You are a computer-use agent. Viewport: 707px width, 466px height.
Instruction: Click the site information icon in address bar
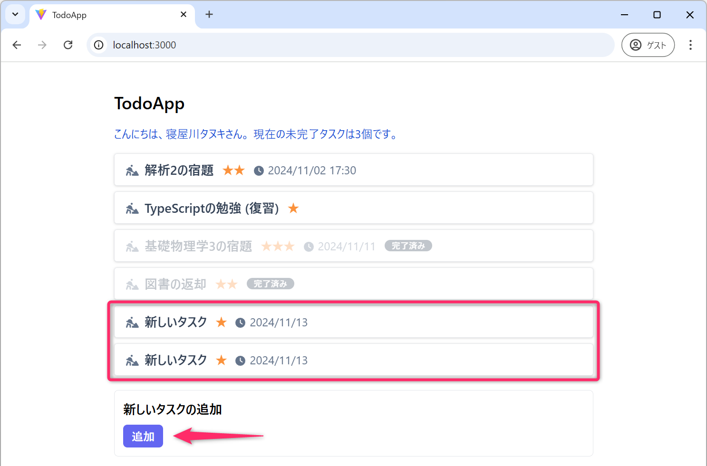(98, 45)
